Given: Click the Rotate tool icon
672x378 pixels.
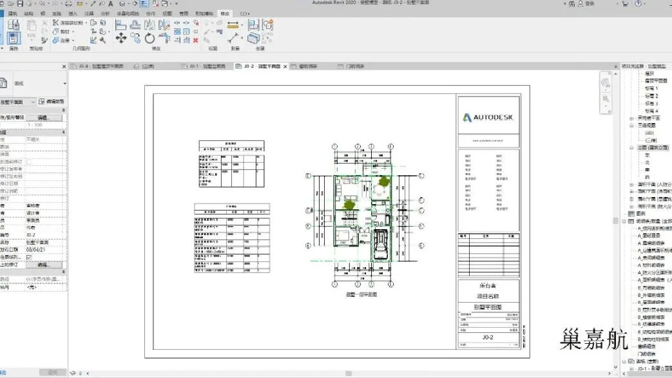Looking at the screenshot, I should (149, 39).
